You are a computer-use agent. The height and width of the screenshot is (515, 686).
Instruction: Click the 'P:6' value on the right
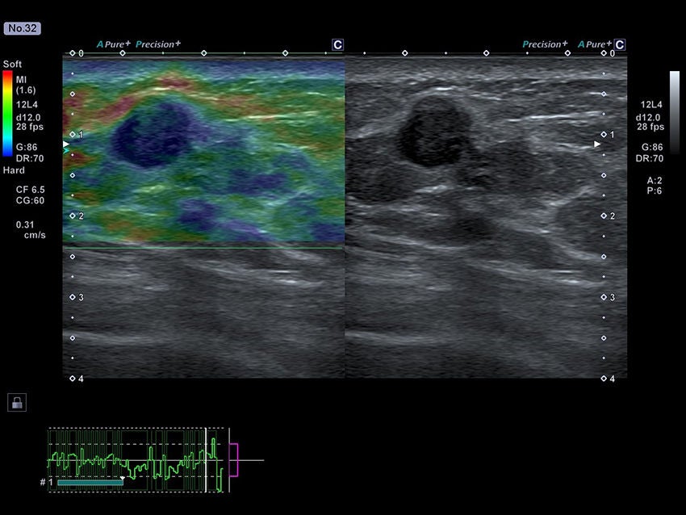point(655,191)
